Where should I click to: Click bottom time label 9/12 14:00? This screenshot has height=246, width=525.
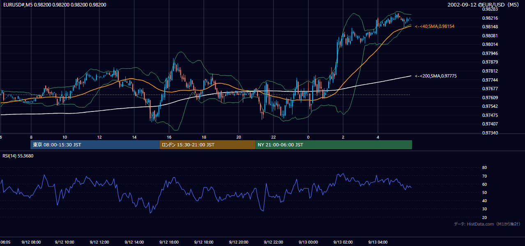(134, 242)
